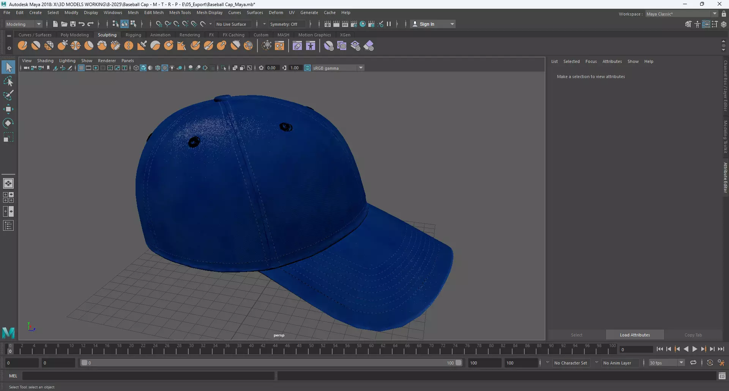Switch to the Rigging shelf tab
The width and height of the screenshot is (729, 391).
[133, 35]
